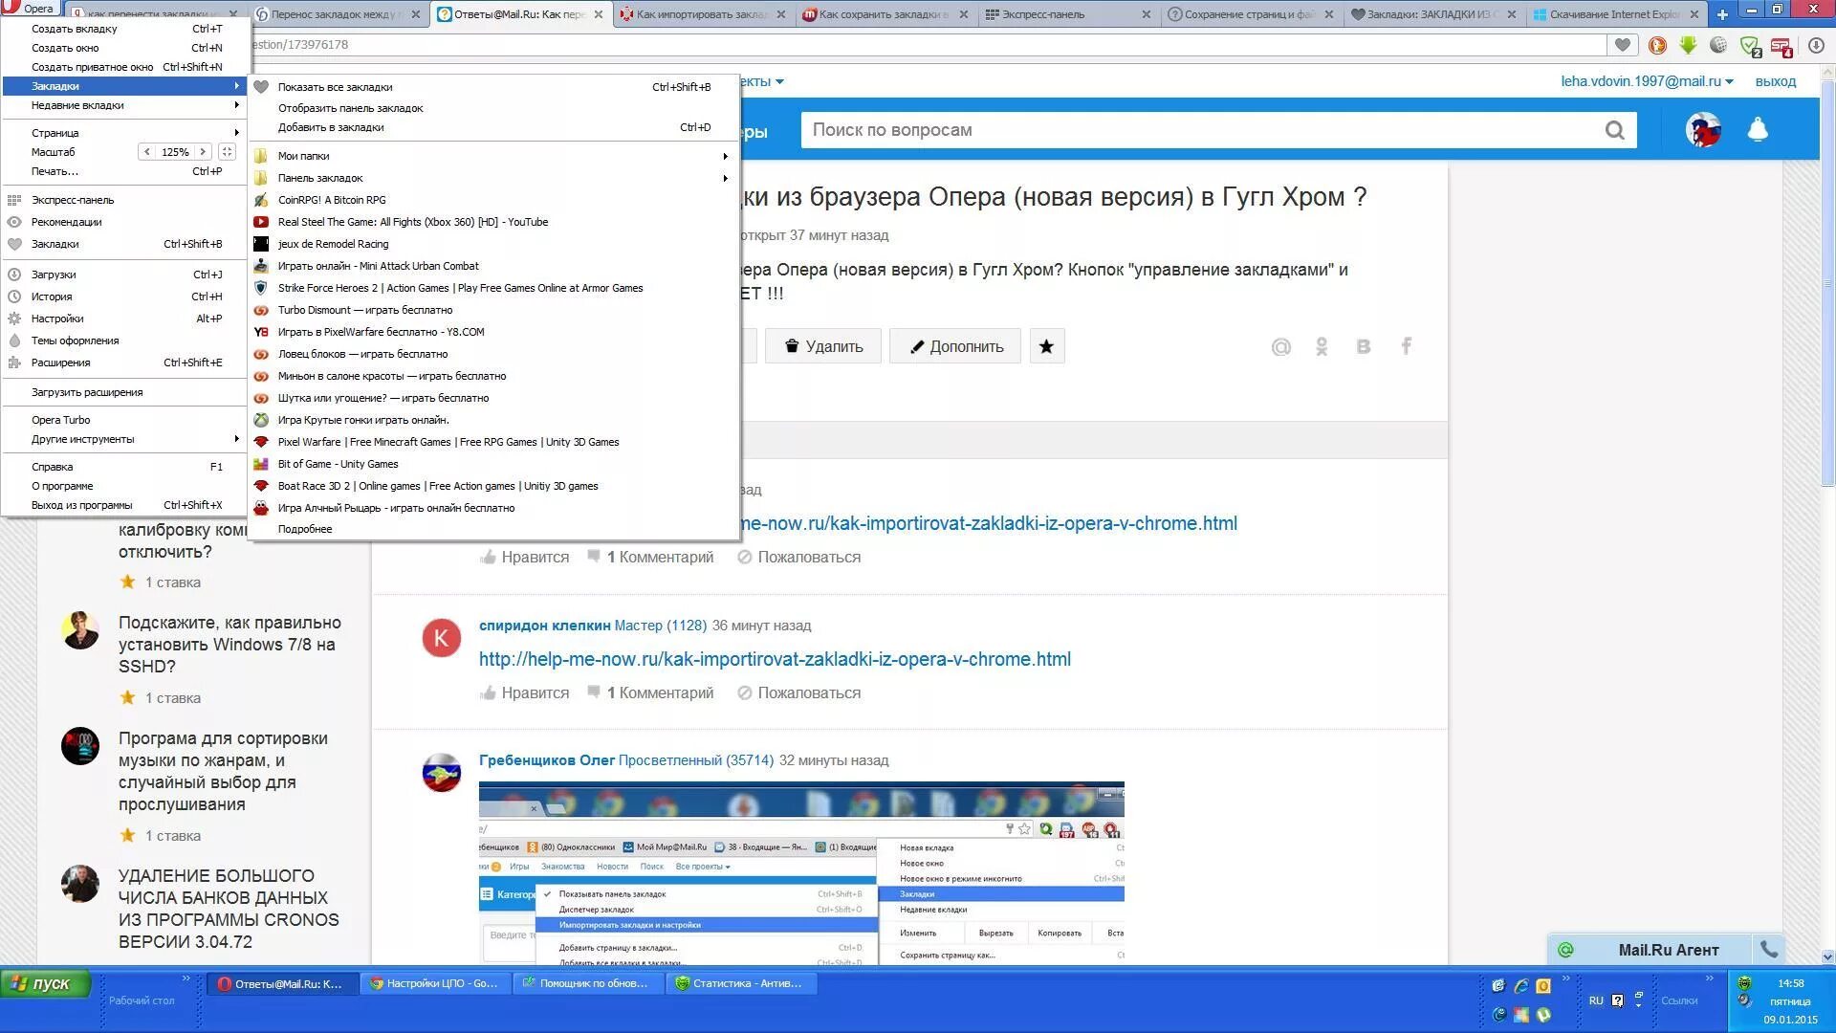Click the Удалить button
The width and height of the screenshot is (1836, 1033).
823,346
